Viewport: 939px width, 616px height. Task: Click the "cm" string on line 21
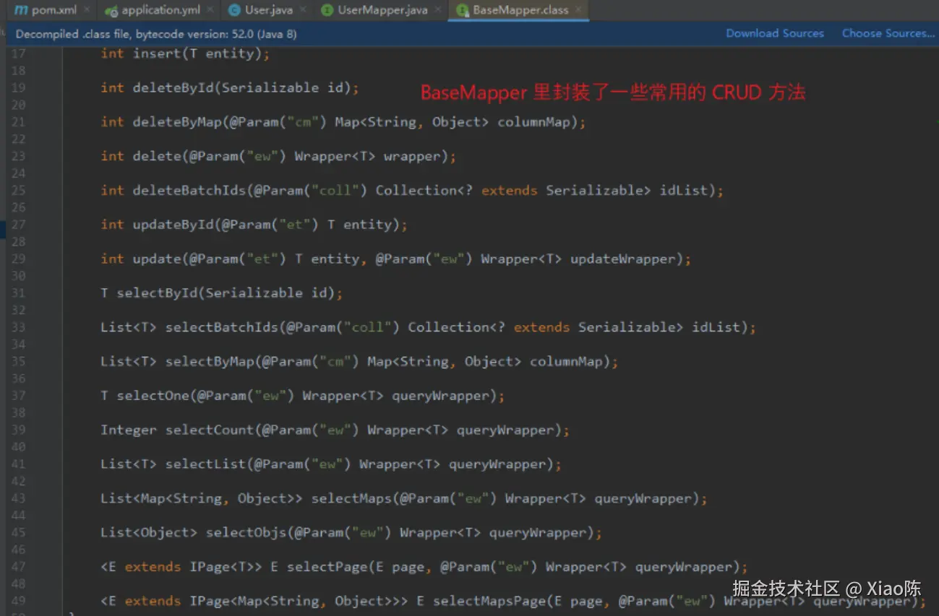(303, 122)
